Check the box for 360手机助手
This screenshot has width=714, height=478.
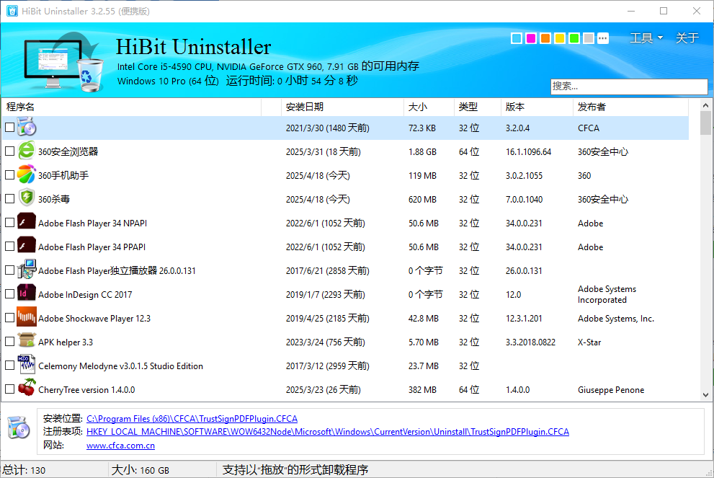point(9,174)
